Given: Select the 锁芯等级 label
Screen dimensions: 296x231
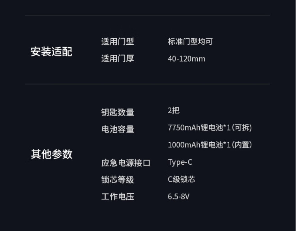Looking at the screenshot, I should tap(118, 180).
